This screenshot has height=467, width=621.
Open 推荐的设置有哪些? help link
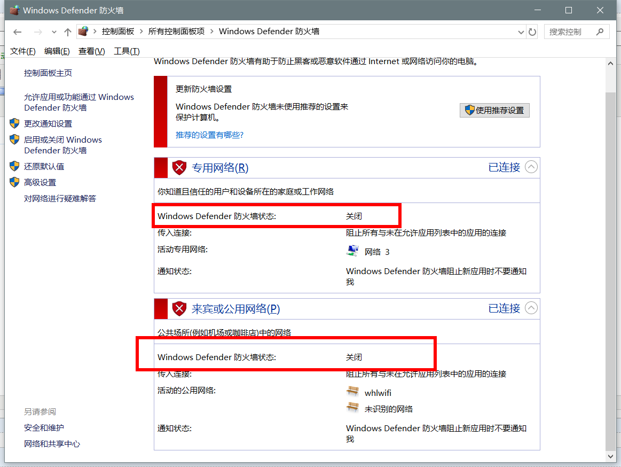pos(209,135)
